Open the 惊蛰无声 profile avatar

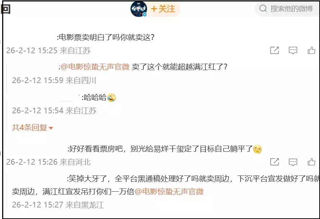click(139, 9)
